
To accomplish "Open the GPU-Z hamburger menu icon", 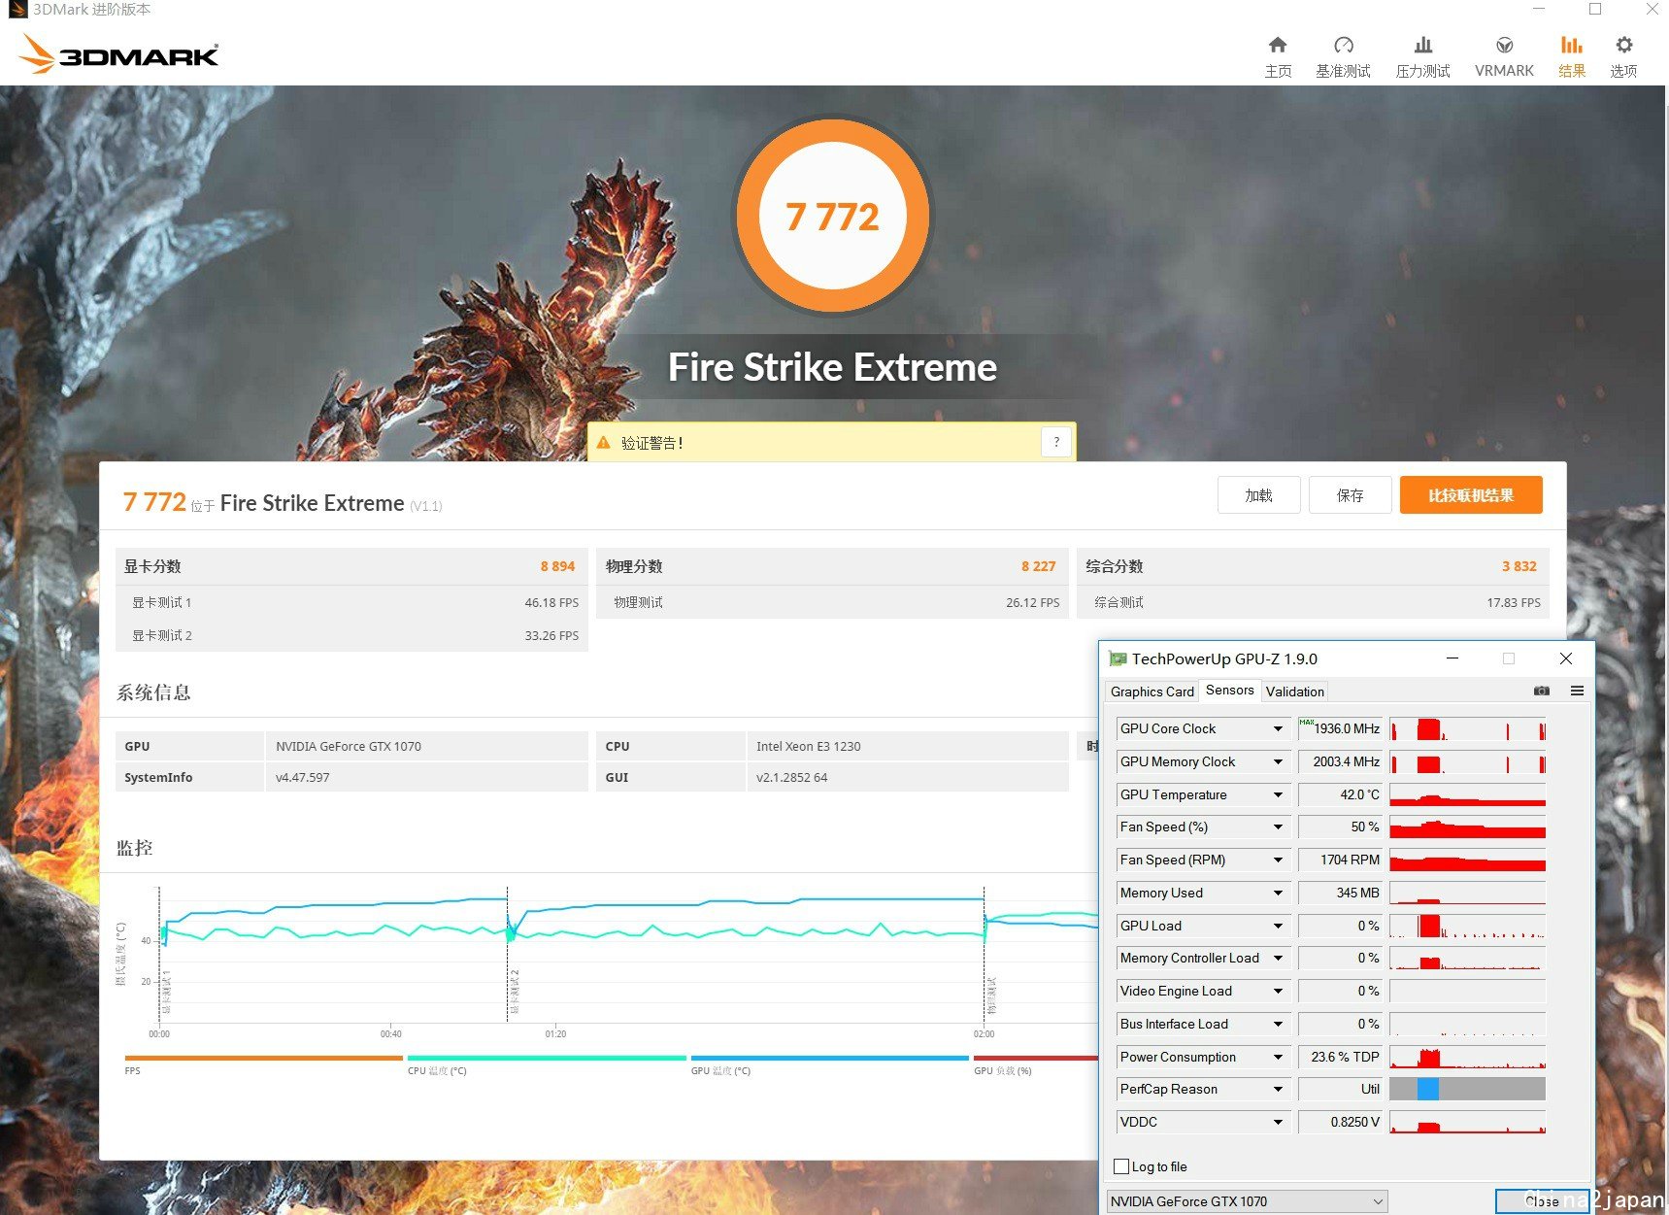I will pos(1577,691).
